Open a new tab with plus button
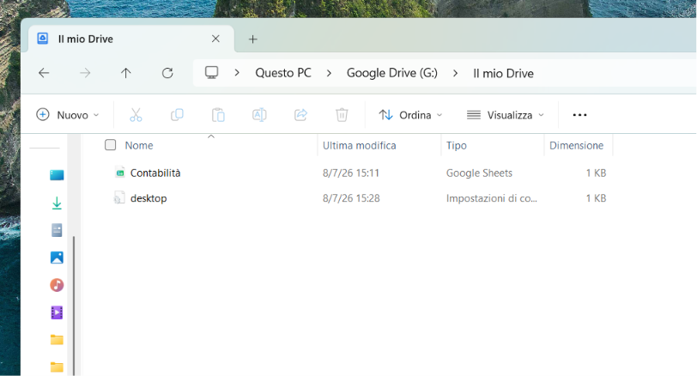Viewport: 697px width, 376px height. (253, 39)
